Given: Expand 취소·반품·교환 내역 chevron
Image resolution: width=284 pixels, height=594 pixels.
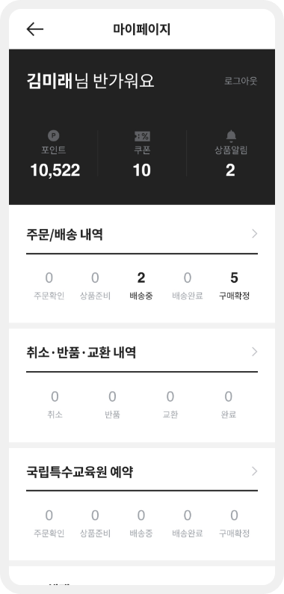Looking at the screenshot, I should (x=254, y=352).
